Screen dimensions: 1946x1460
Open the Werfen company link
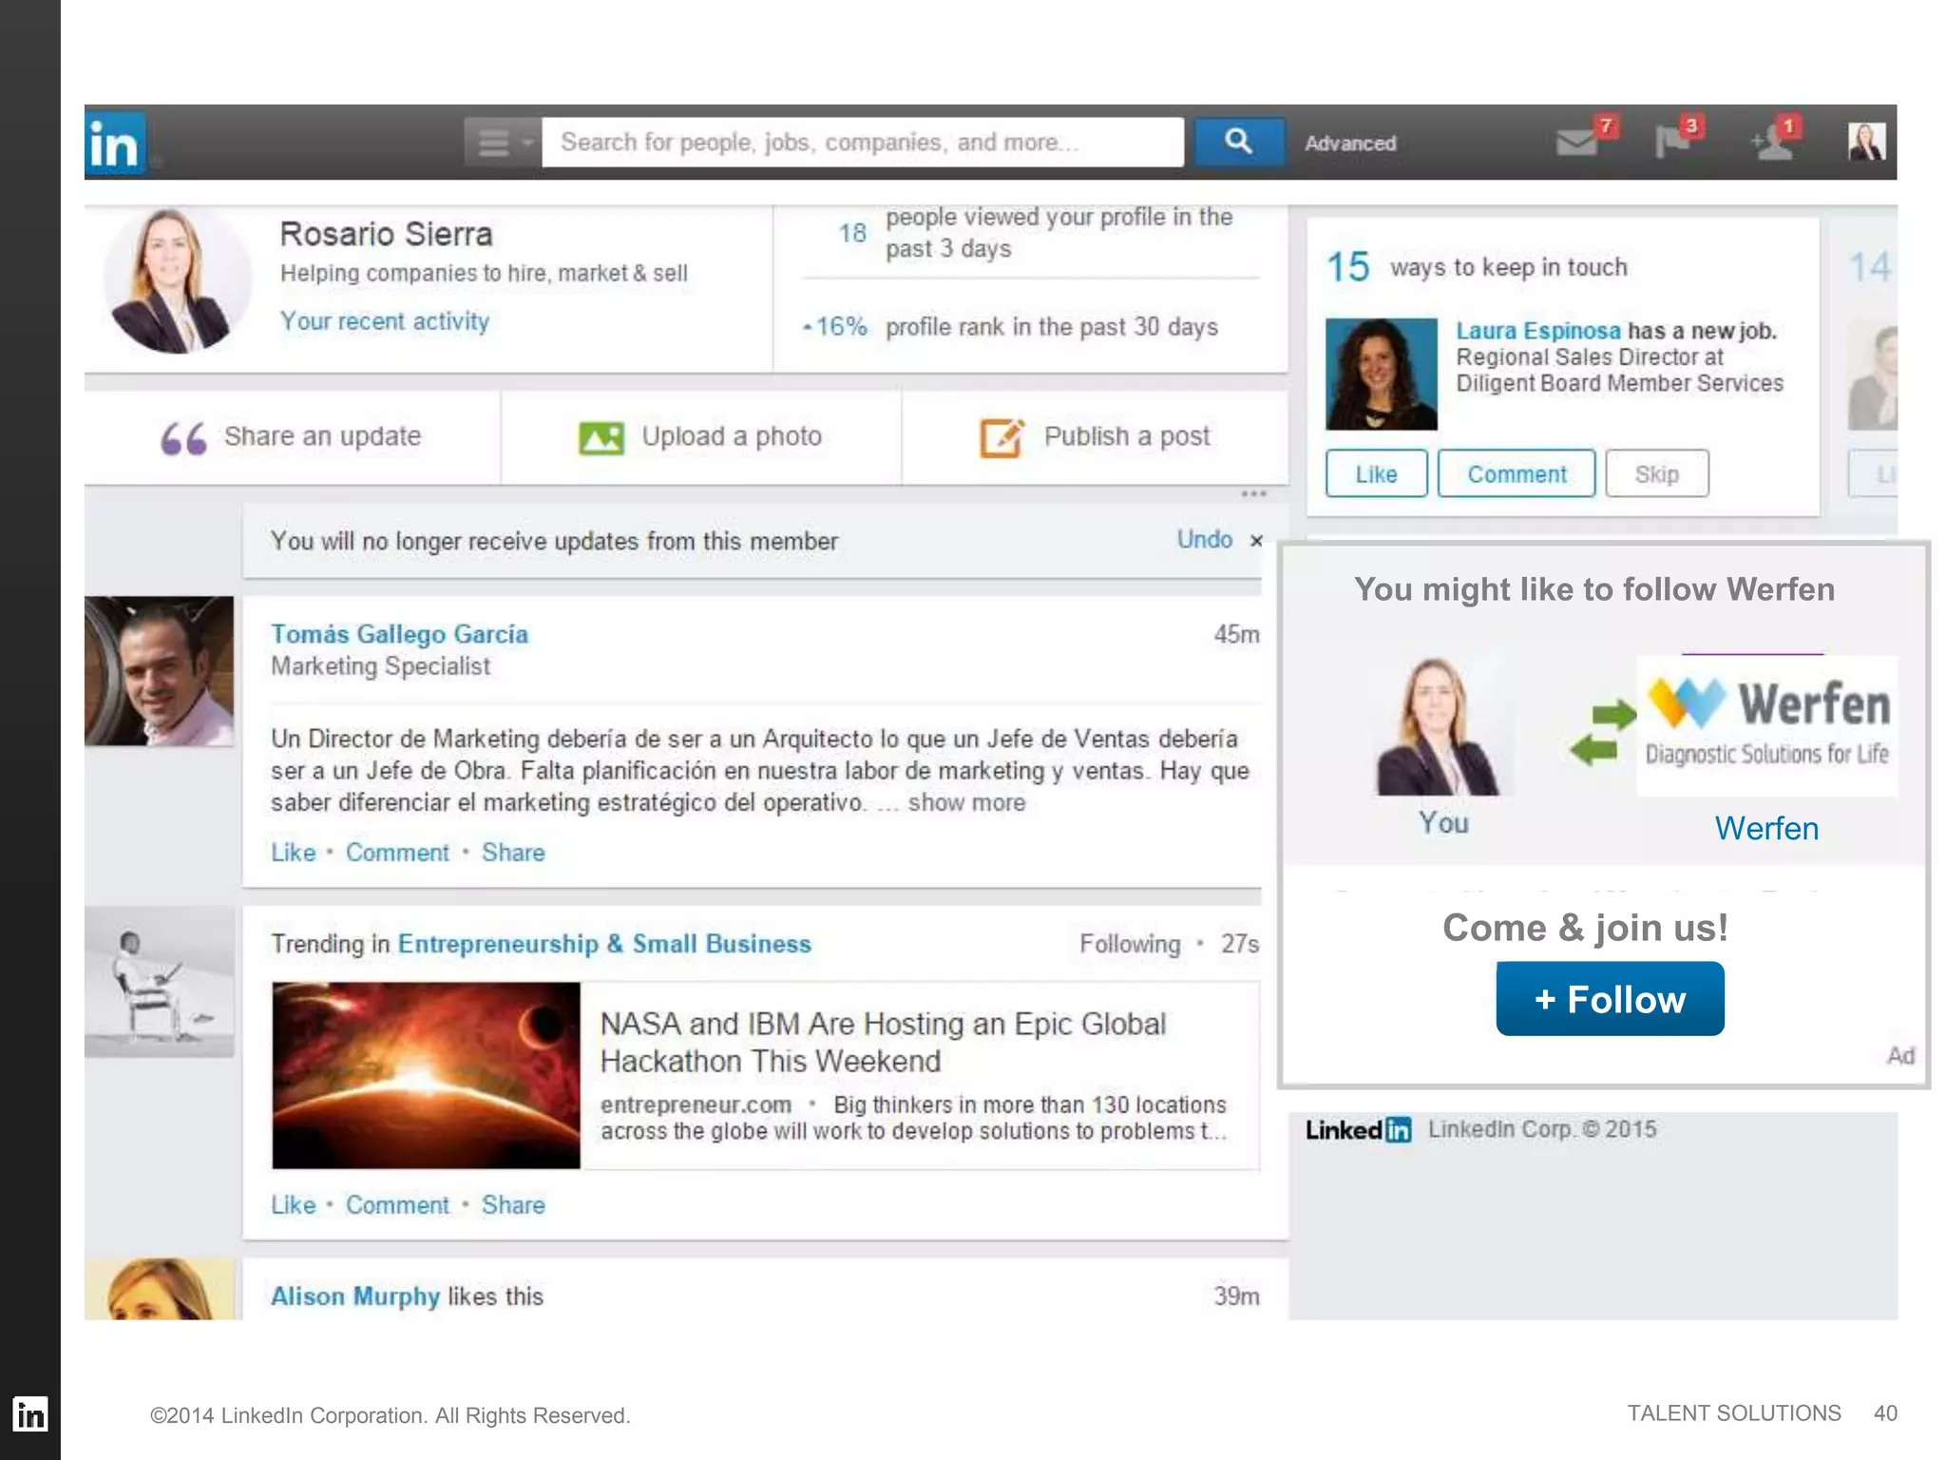click(1766, 829)
